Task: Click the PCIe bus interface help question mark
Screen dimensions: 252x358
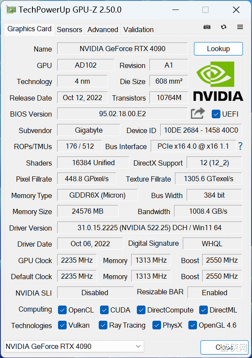Action: [x=240, y=146]
